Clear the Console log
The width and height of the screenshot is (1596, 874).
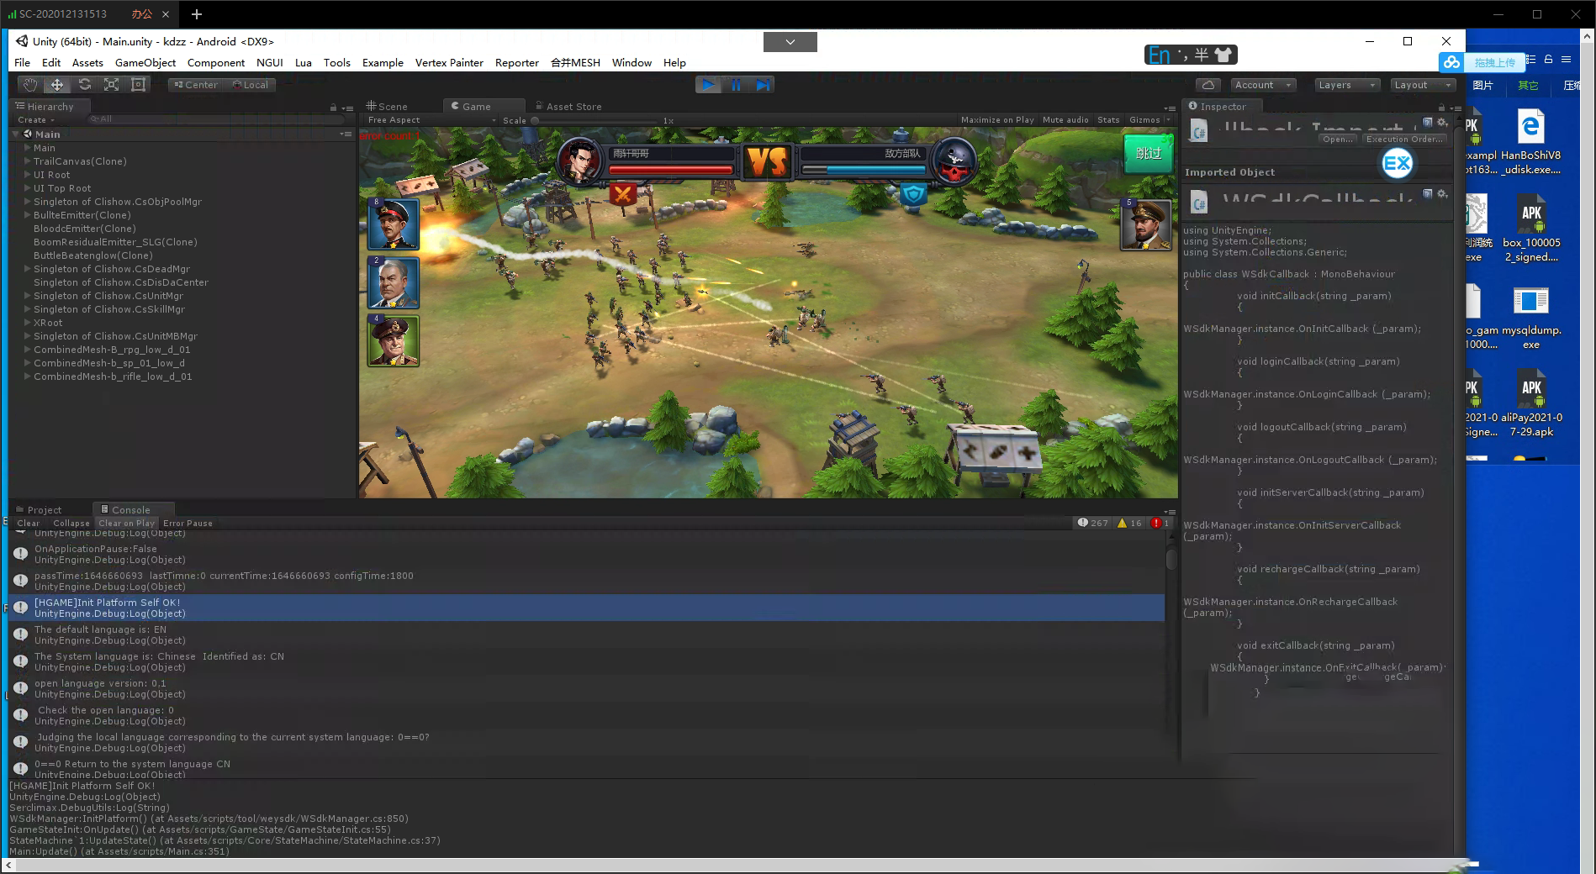click(28, 523)
